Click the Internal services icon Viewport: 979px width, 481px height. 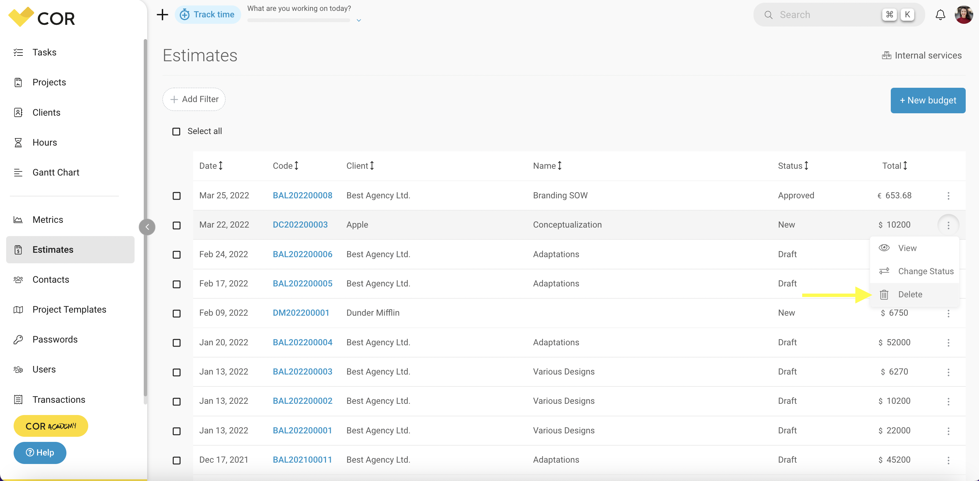coord(886,55)
